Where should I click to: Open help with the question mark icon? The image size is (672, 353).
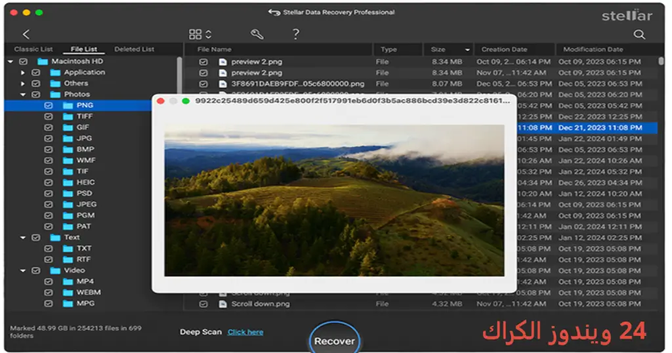point(296,34)
